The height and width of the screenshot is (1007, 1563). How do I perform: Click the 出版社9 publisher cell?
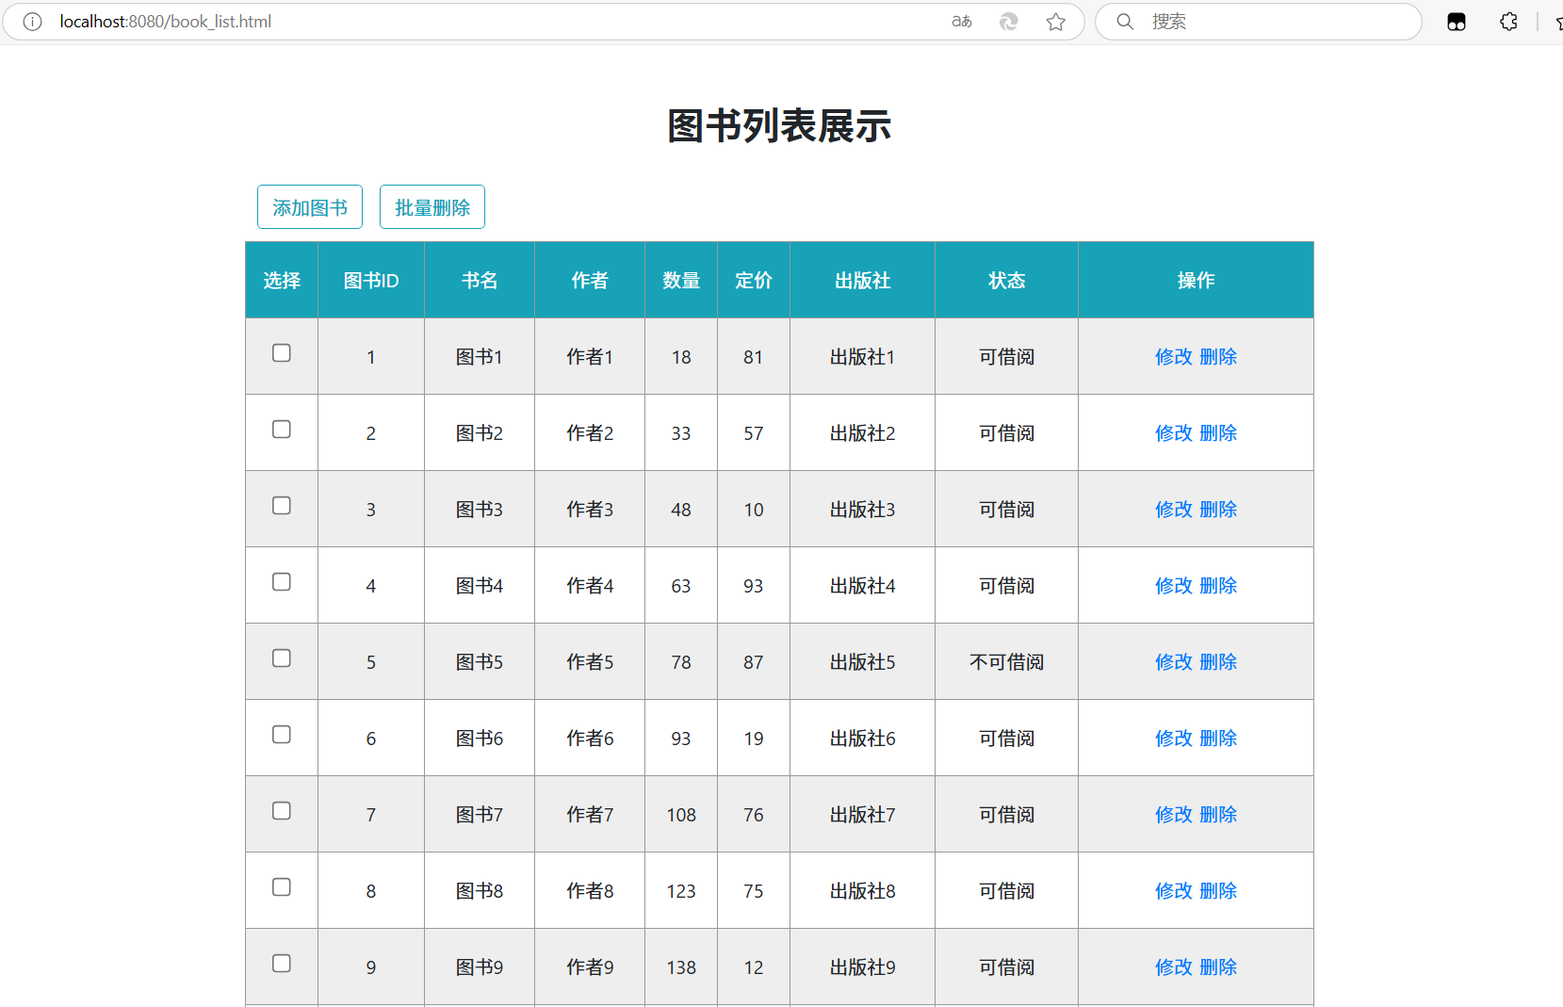(863, 967)
